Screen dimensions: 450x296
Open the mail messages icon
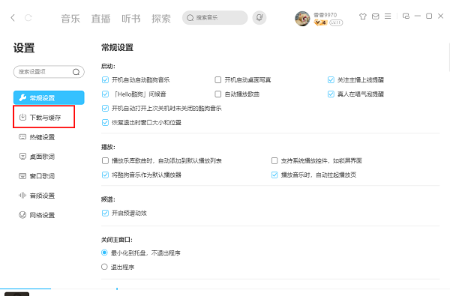pyautogui.click(x=376, y=16)
